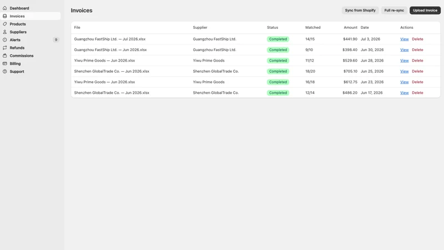Click the Invoices sidebar icon
This screenshot has width=444, height=250.
point(5,16)
